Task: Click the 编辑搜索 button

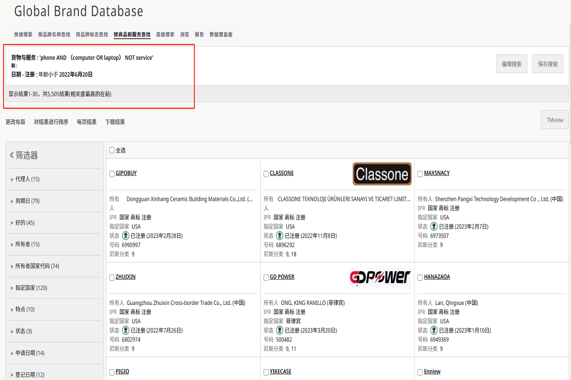Action: coord(512,64)
